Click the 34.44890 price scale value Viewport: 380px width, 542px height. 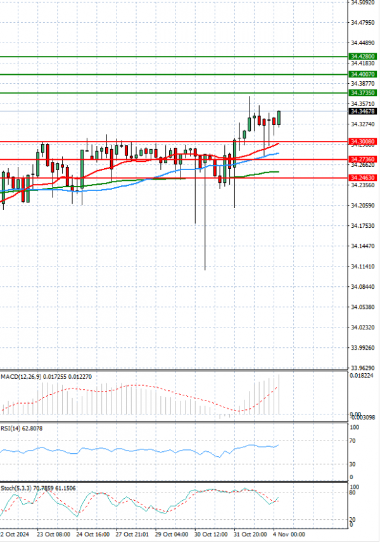362,43
